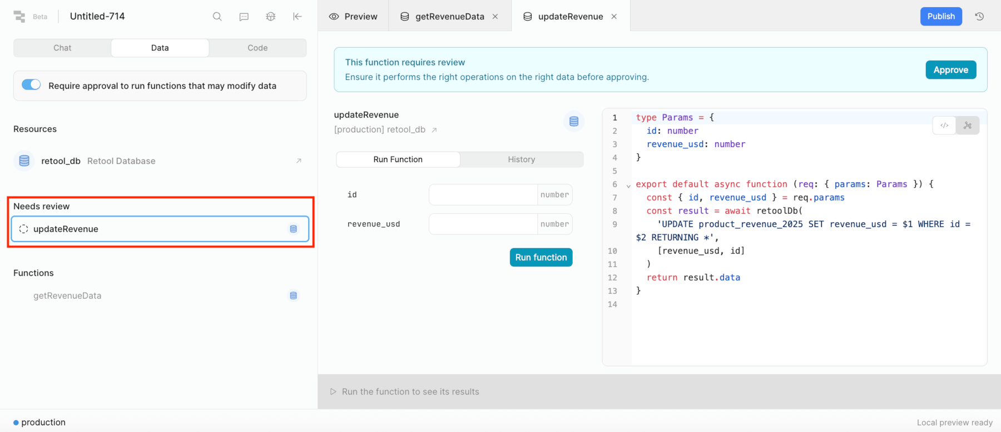Switch code editor to code view icon
This screenshot has height=432, width=1001.
[944, 125]
